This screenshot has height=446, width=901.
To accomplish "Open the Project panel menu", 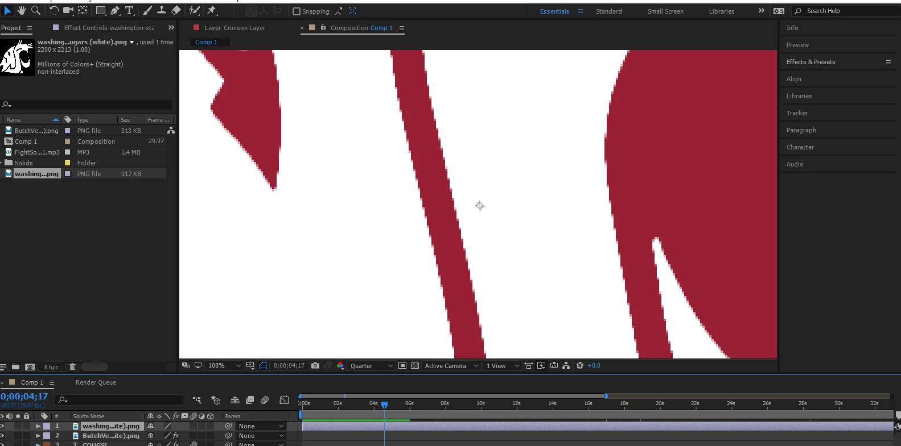I will pyautogui.click(x=30, y=28).
